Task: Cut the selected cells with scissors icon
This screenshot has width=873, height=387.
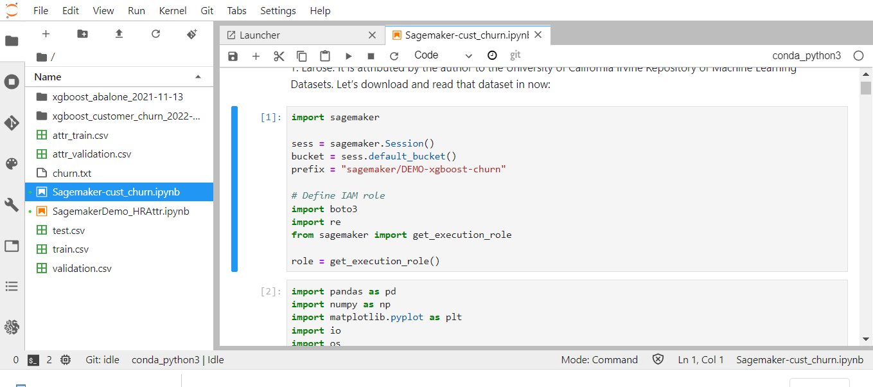Action: click(x=279, y=56)
